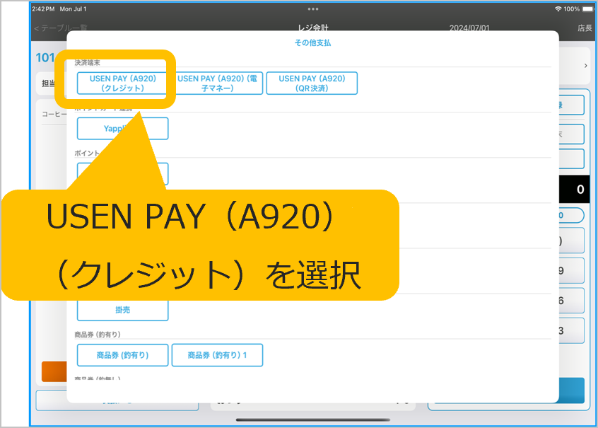Image resolution: width=598 pixels, height=428 pixels.
Task: Select the 掛売 payment button
Action: [x=122, y=310]
